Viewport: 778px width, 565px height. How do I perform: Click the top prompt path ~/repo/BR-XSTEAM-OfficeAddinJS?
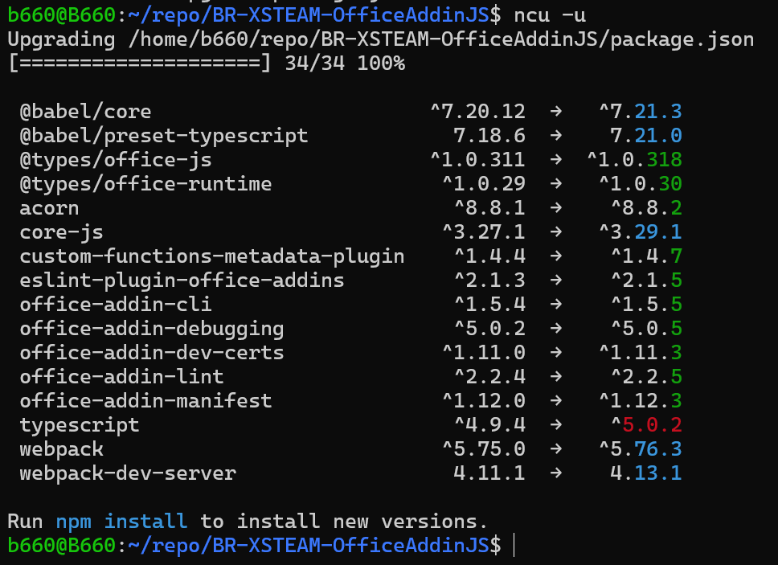tap(309, 15)
